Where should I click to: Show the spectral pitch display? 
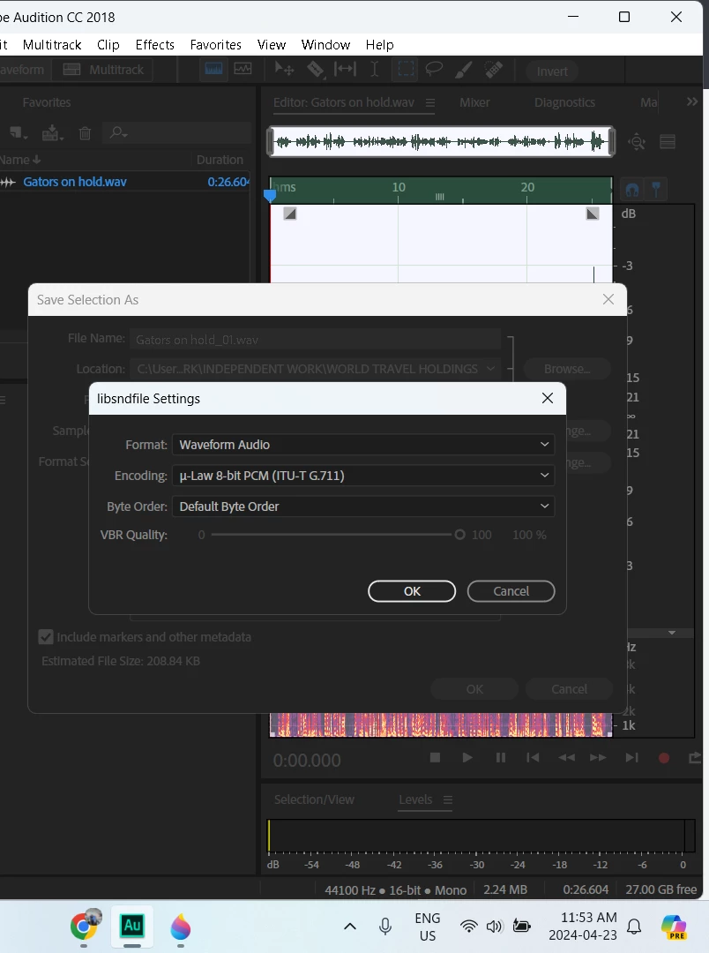click(243, 70)
